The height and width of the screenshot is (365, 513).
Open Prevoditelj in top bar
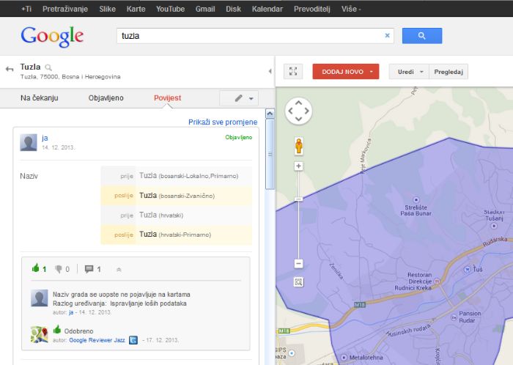[311, 9]
